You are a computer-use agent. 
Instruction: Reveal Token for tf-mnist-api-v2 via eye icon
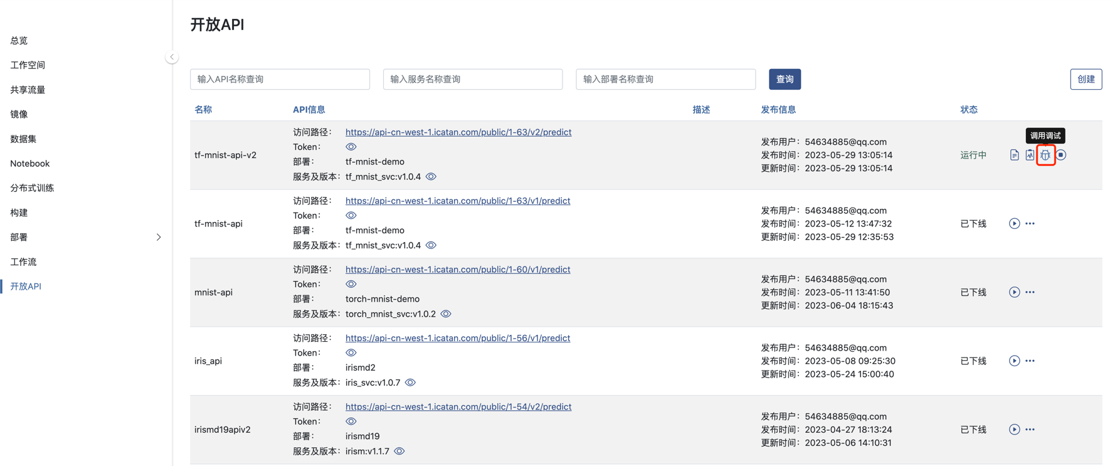(351, 147)
